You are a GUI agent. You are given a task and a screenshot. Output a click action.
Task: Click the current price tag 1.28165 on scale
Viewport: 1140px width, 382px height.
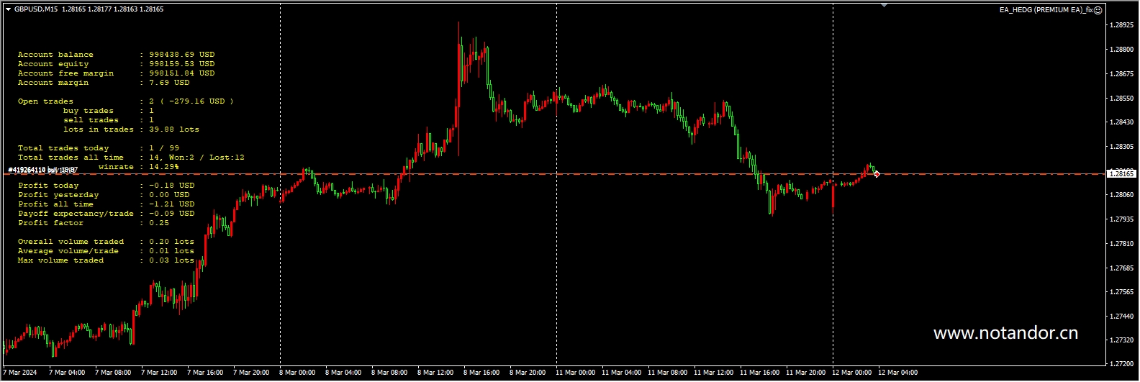1121,173
